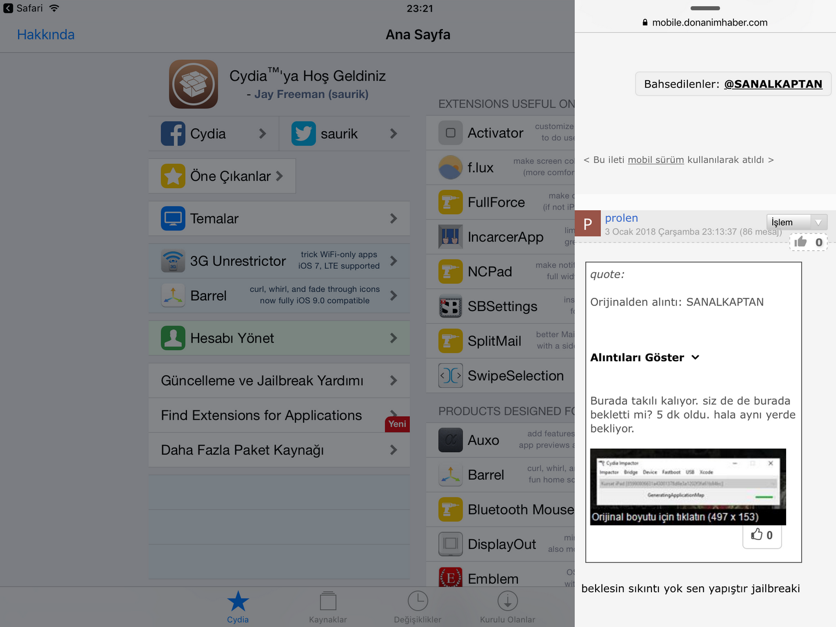Open the SplitMail drill icon

[x=451, y=341]
